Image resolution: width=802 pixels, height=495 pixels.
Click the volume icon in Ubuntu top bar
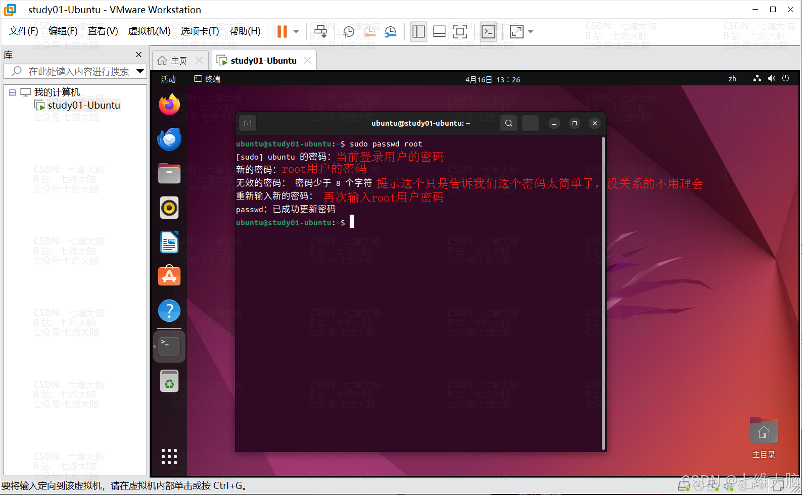772,78
